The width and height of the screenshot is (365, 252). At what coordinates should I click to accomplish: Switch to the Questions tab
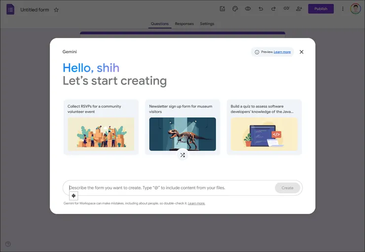click(160, 24)
